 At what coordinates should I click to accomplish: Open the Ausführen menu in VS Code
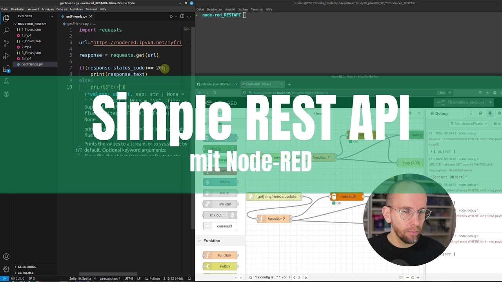pos(76,9)
